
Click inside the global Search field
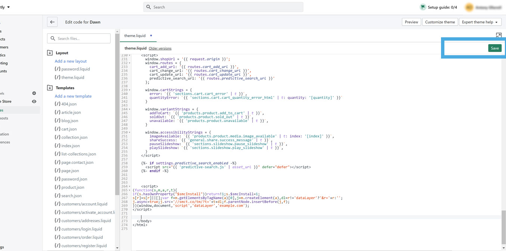point(223,7)
